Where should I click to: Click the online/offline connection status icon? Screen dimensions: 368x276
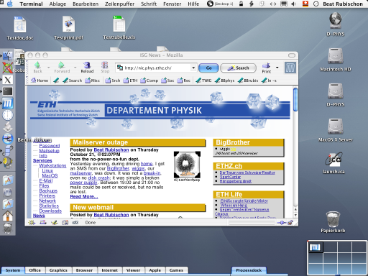(x=282, y=223)
